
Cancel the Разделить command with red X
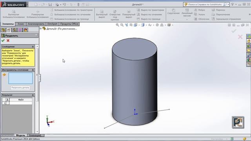8,41
